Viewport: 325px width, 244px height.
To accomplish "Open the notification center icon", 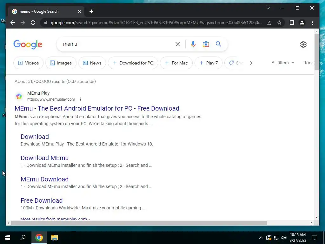I will 315,238.
